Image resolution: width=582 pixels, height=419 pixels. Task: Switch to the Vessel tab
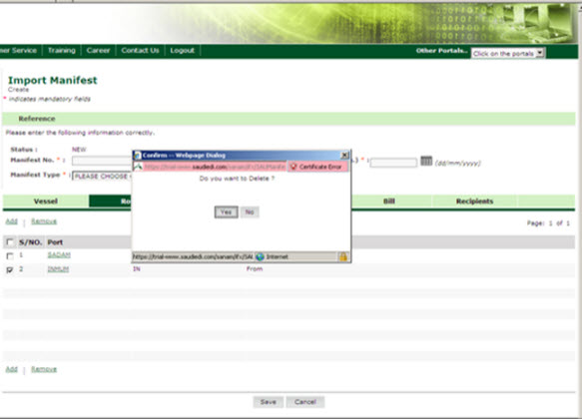[x=46, y=201]
